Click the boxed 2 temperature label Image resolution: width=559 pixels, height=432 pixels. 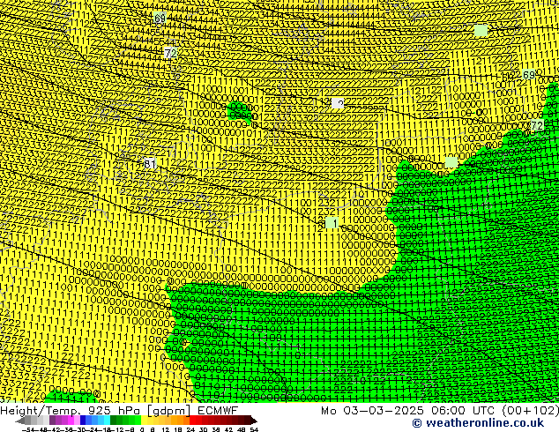pos(338,103)
